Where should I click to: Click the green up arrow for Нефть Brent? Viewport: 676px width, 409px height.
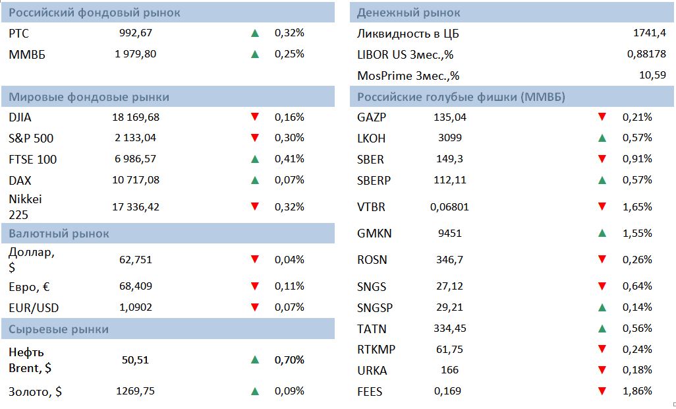click(x=254, y=360)
